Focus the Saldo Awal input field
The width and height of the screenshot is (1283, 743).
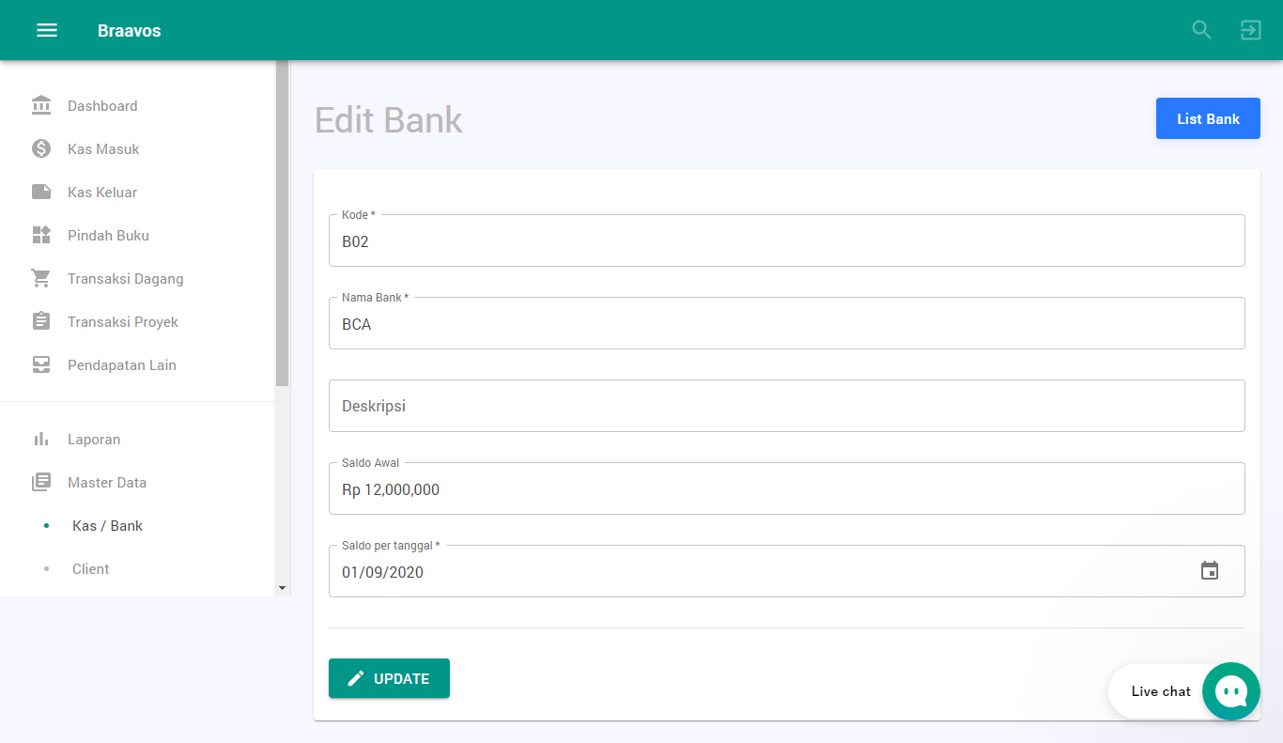[786, 489]
